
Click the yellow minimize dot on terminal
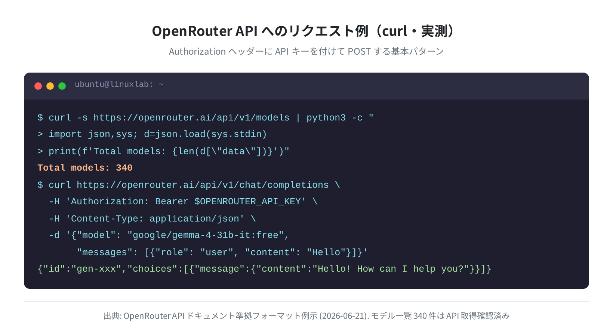tap(50, 86)
